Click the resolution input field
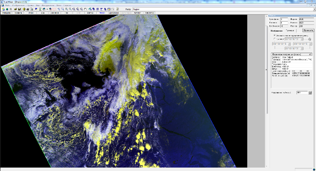Viewport: 316px width, 171px height. [x=302, y=92]
